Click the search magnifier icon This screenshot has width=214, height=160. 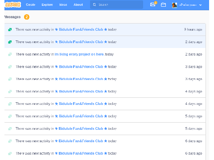coord(95,5)
